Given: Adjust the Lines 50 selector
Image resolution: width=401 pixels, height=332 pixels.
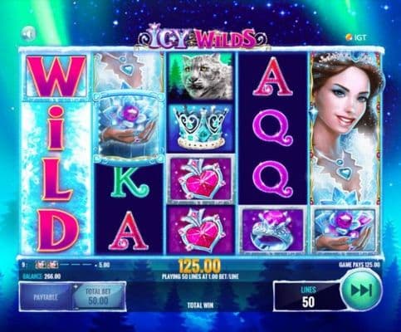Looking at the screenshot, I should (308, 296).
